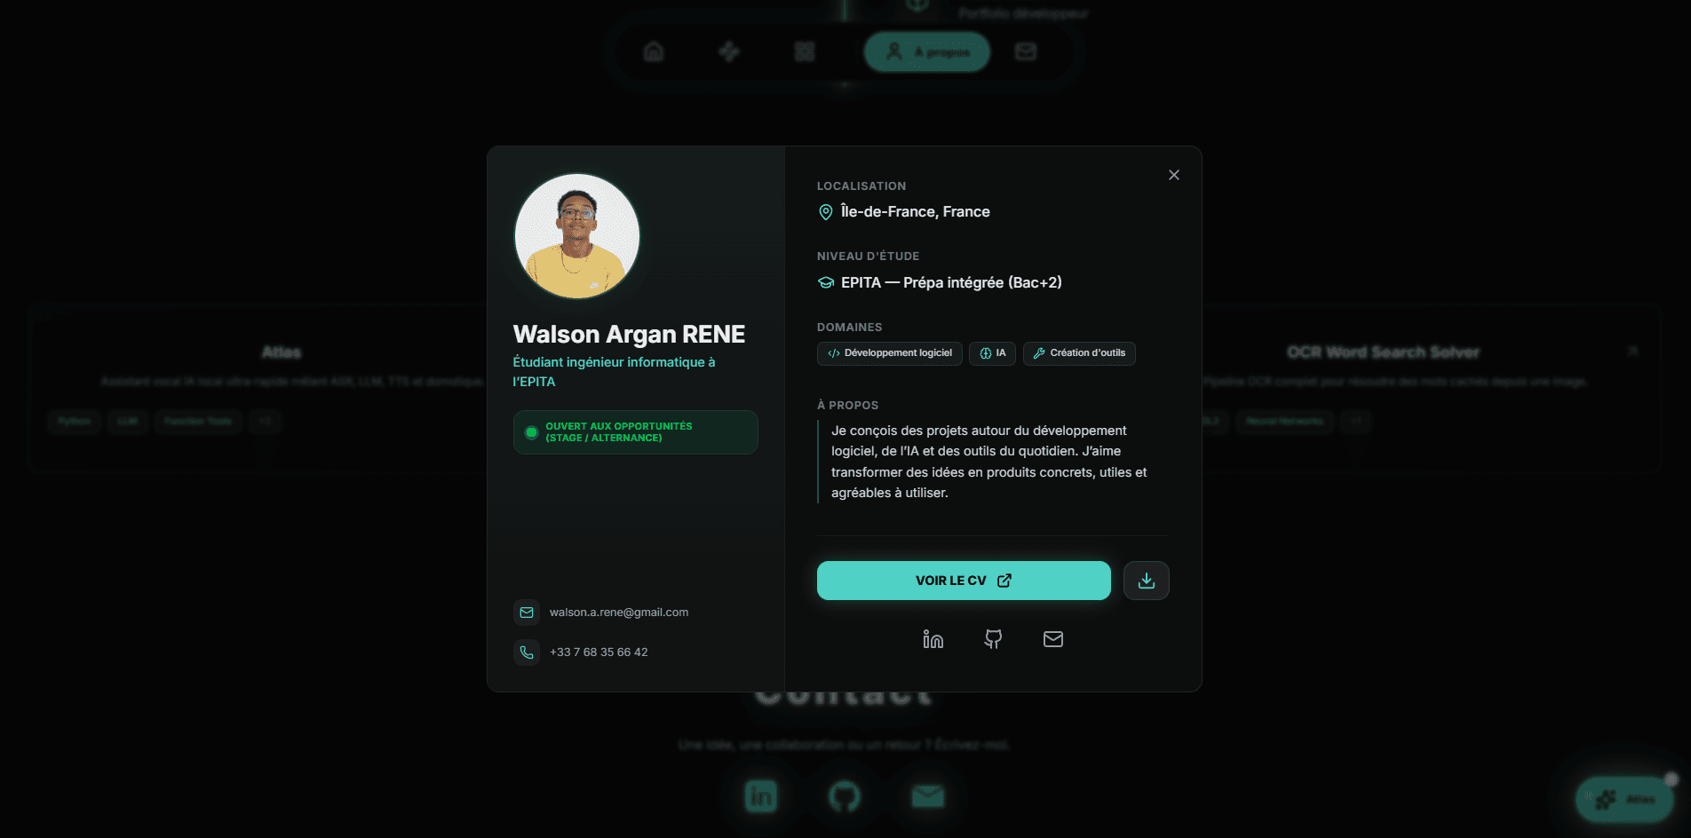Click the home icon in navbar
1691x838 pixels.
click(654, 51)
